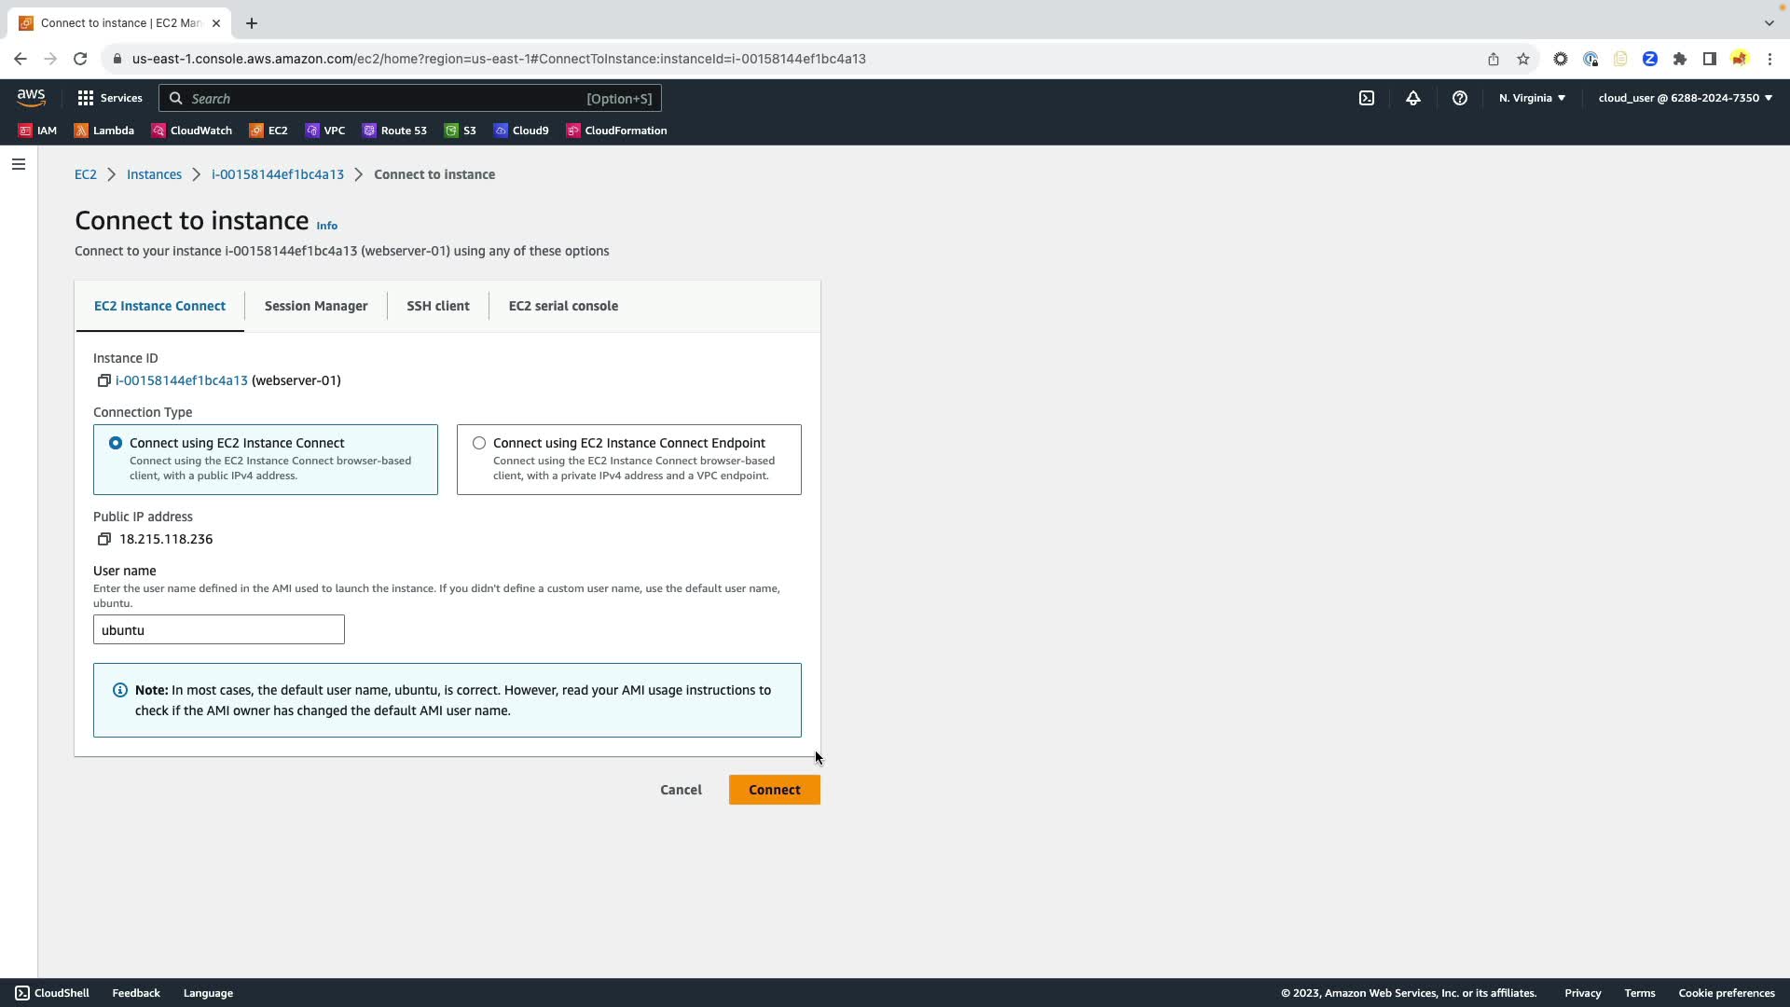Click the help question mark icon
The image size is (1790, 1007).
click(1459, 98)
